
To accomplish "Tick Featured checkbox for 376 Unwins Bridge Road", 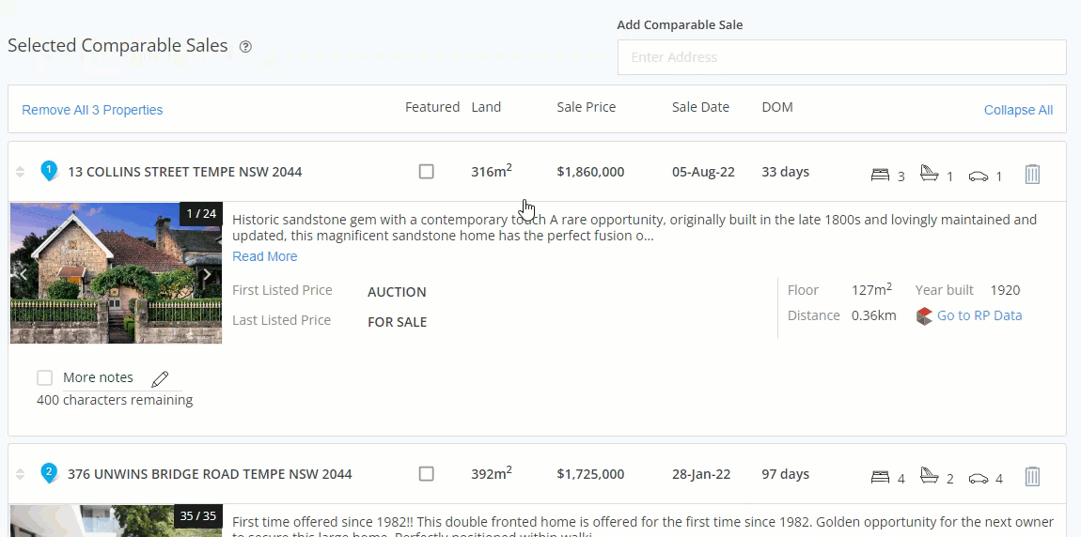I will click(427, 474).
